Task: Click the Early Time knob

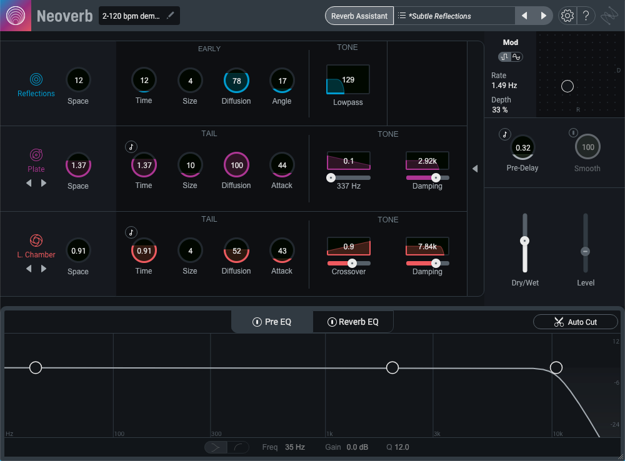Action: (x=144, y=80)
